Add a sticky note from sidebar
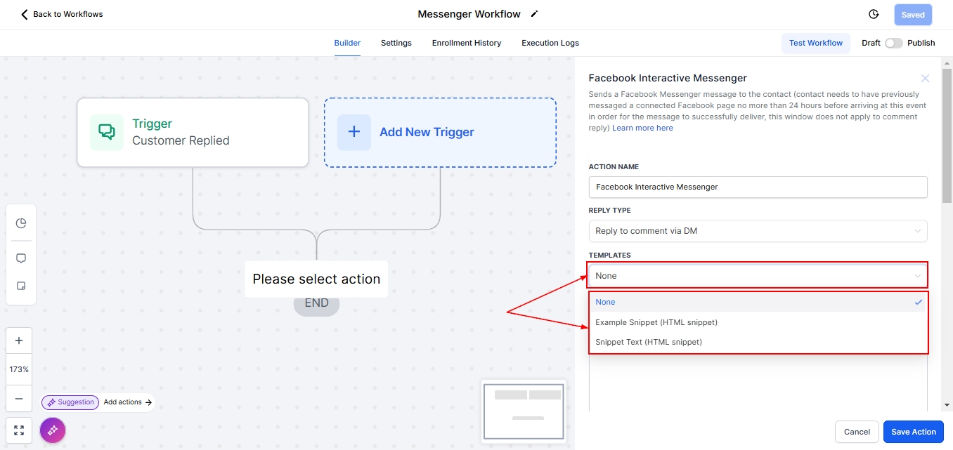The width and height of the screenshot is (953, 450). pos(21,286)
